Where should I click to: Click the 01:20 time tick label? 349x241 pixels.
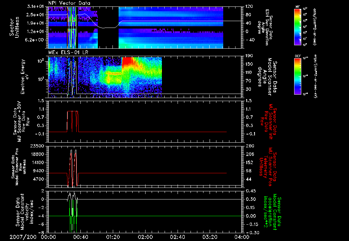coord(113,237)
